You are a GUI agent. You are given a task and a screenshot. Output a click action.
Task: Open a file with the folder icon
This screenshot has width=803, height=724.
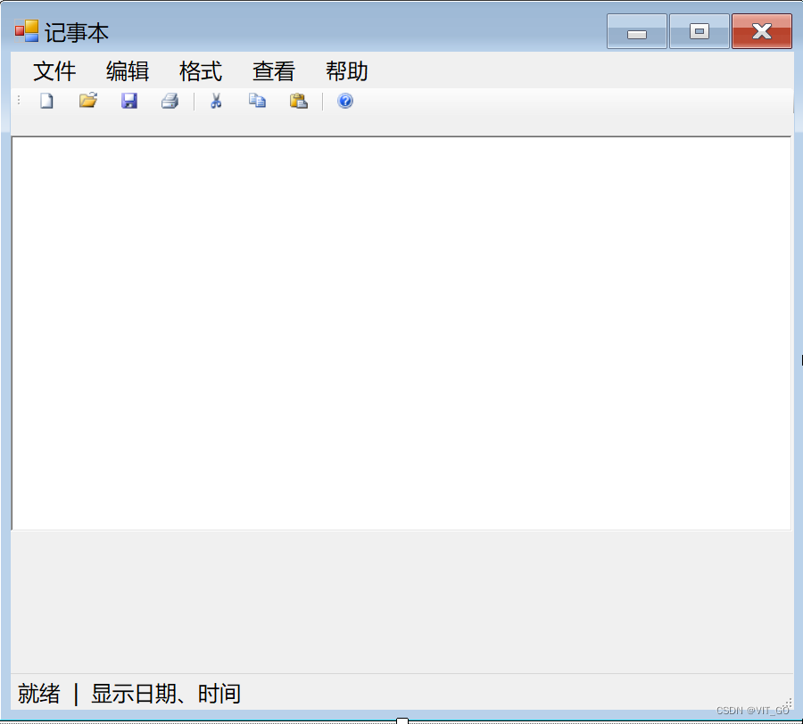coord(88,100)
